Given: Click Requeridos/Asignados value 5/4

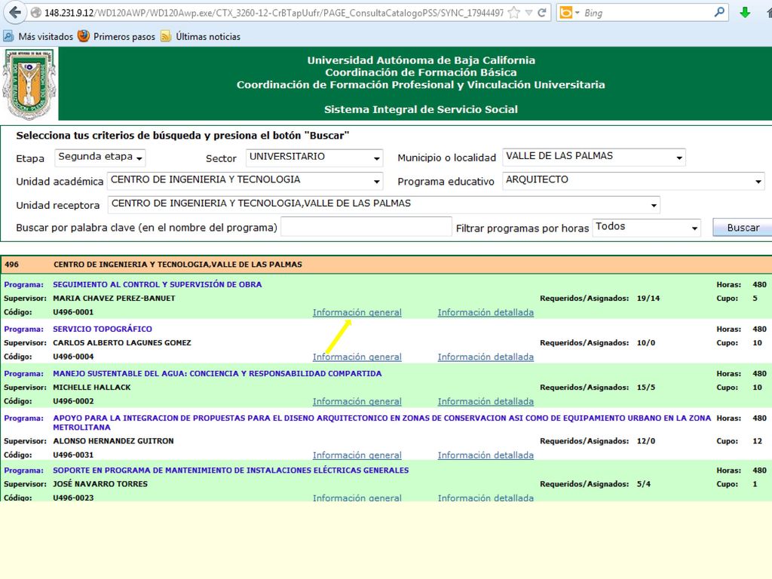Looking at the screenshot, I should [x=644, y=483].
